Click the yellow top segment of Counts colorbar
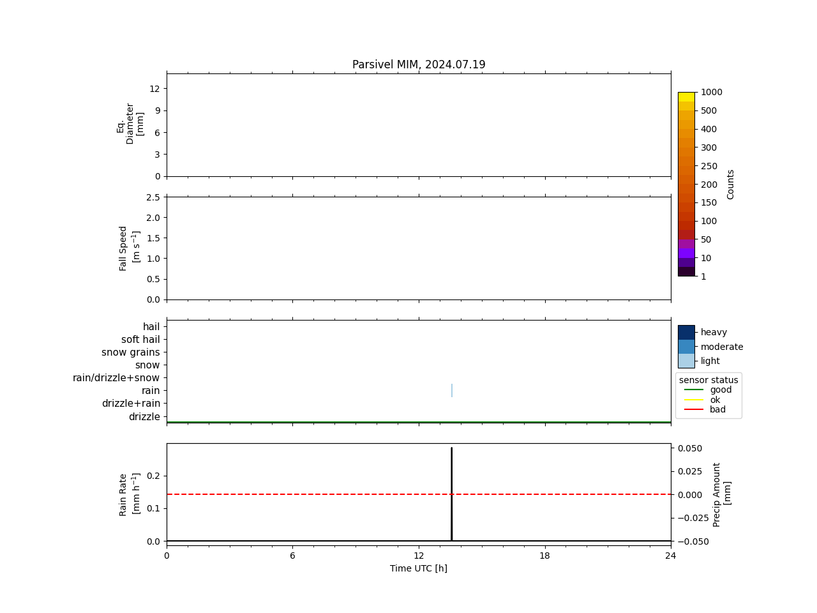Image resolution: width=817 pixels, height=613 pixels. click(x=686, y=97)
